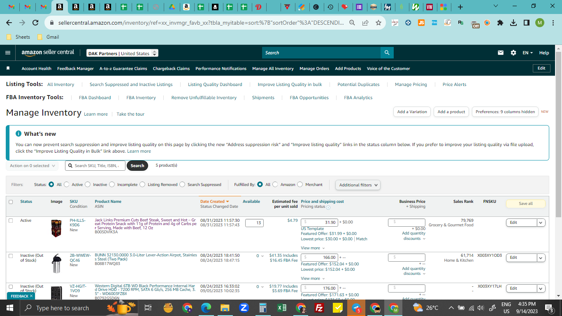Open a new browser tab
Image resolution: width=562 pixels, height=316 pixels.
[x=460, y=7]
